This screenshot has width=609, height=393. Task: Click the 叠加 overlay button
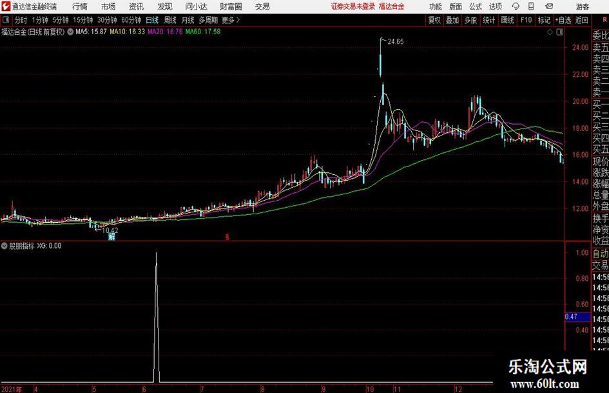[x=452, y=20]
